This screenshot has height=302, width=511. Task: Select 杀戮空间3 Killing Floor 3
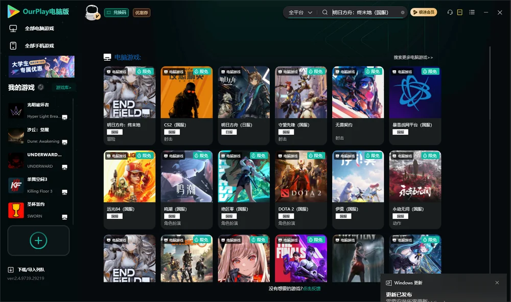point(38,185)
